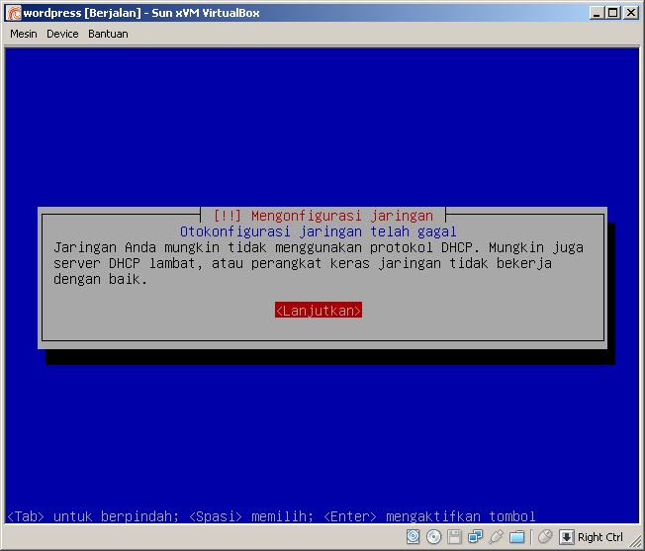645x551 pixels.
Task: Click the line starting 'Jaringan Anda mungkin tidak'
Action: [x=319, y=247]
